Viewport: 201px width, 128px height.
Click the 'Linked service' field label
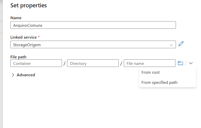[x=24, y=37]
